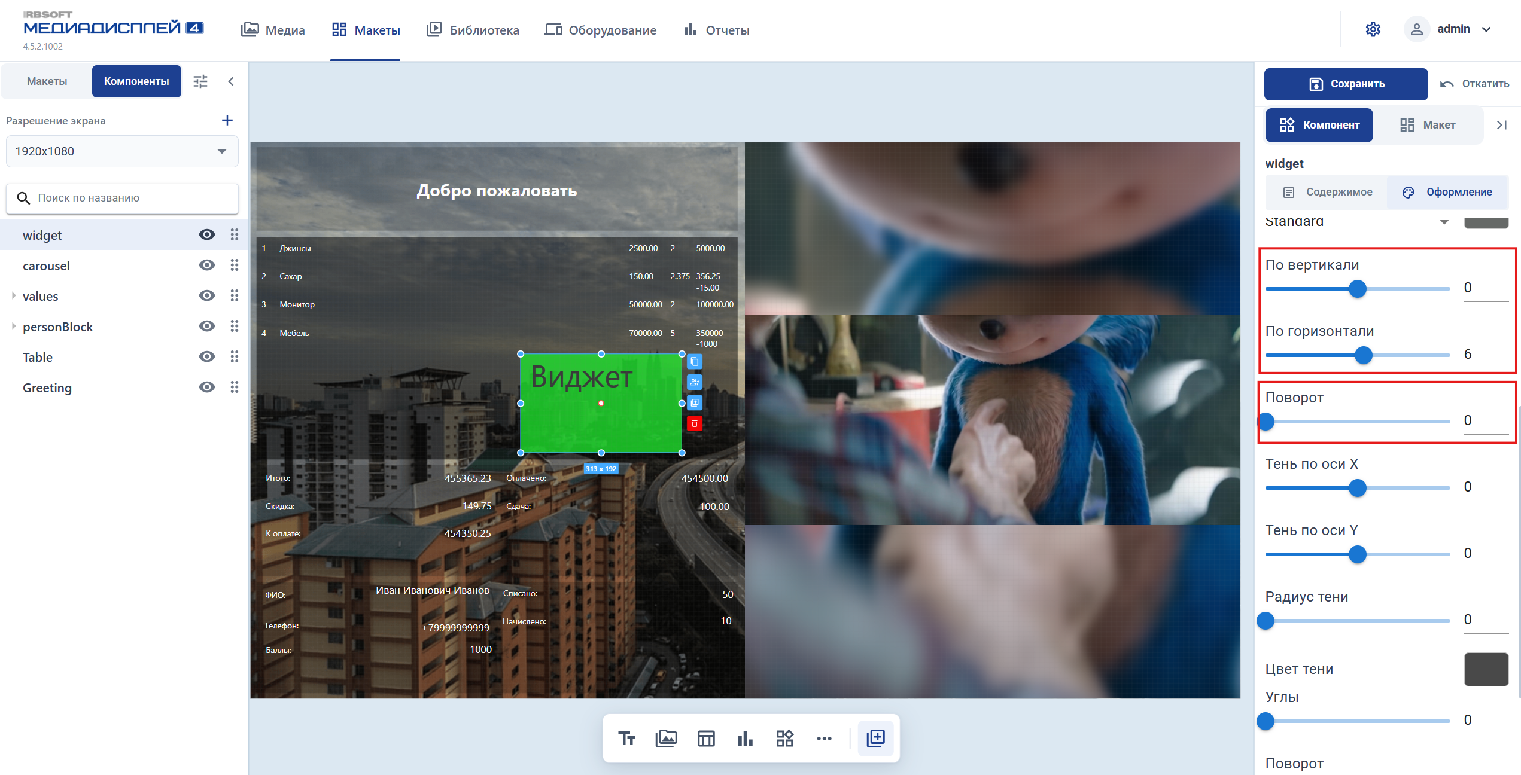Click the add layer icon in toolbar
1521x775 pixels.
tap(876, 738)
